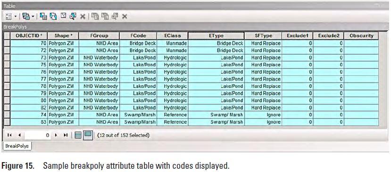Click Swamp/ Marsh EType cell in row 74
The width and height of the screenshot is (391, 172).
click(x=216, y=115)
